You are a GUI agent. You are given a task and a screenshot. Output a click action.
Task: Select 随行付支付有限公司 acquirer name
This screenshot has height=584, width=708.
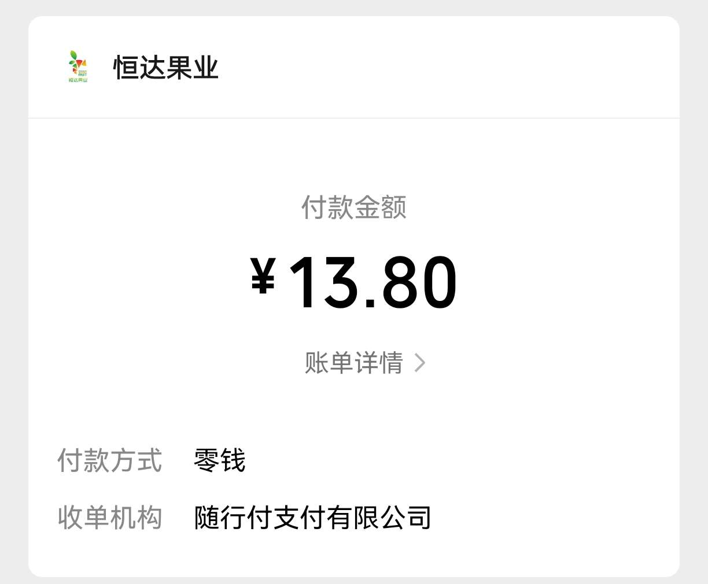tap(313, 517)
